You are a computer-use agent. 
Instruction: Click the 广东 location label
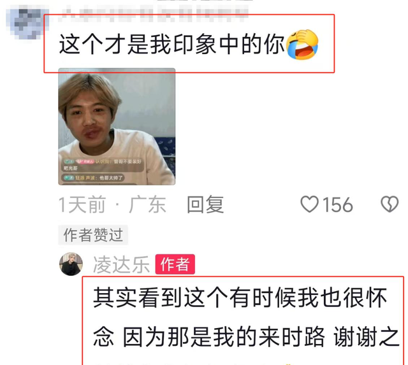(147, 205)
